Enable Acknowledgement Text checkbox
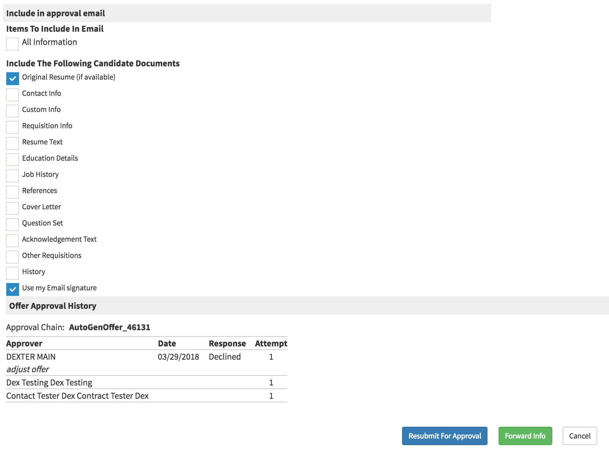 tap(13, 241)
